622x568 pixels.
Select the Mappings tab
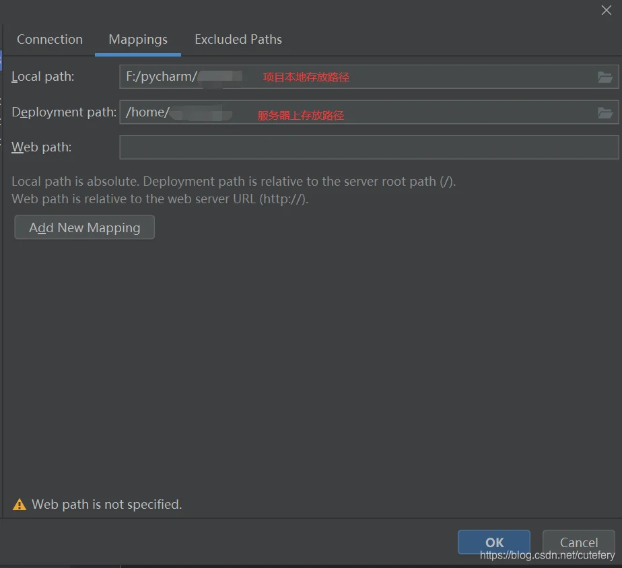pyautogui.click(x=138, y=40)
